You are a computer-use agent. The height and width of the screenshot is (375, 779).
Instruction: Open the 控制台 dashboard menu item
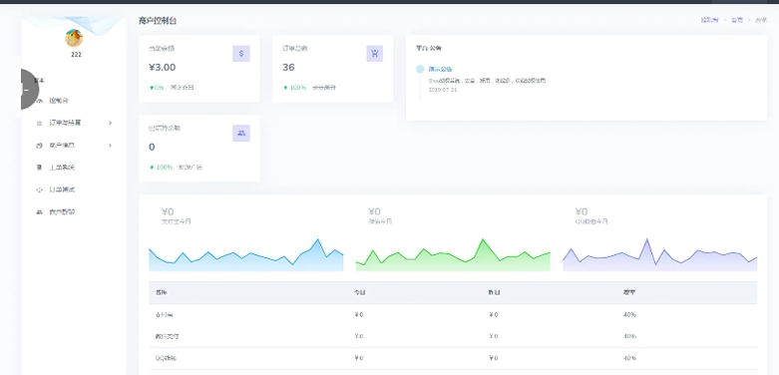pos(59,101)
